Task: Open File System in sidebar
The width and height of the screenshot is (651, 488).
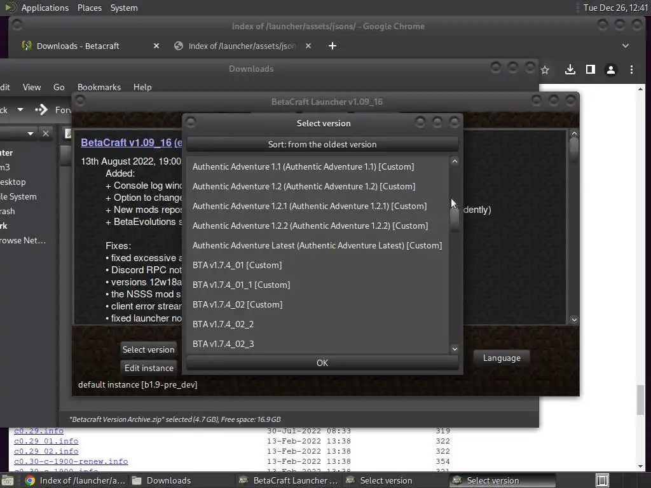Action: click(x=18, y=197)
